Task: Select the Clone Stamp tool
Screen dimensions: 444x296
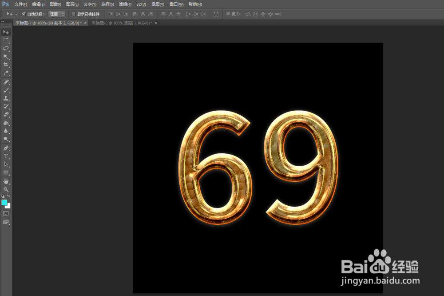Action: (x=6, y=98)
